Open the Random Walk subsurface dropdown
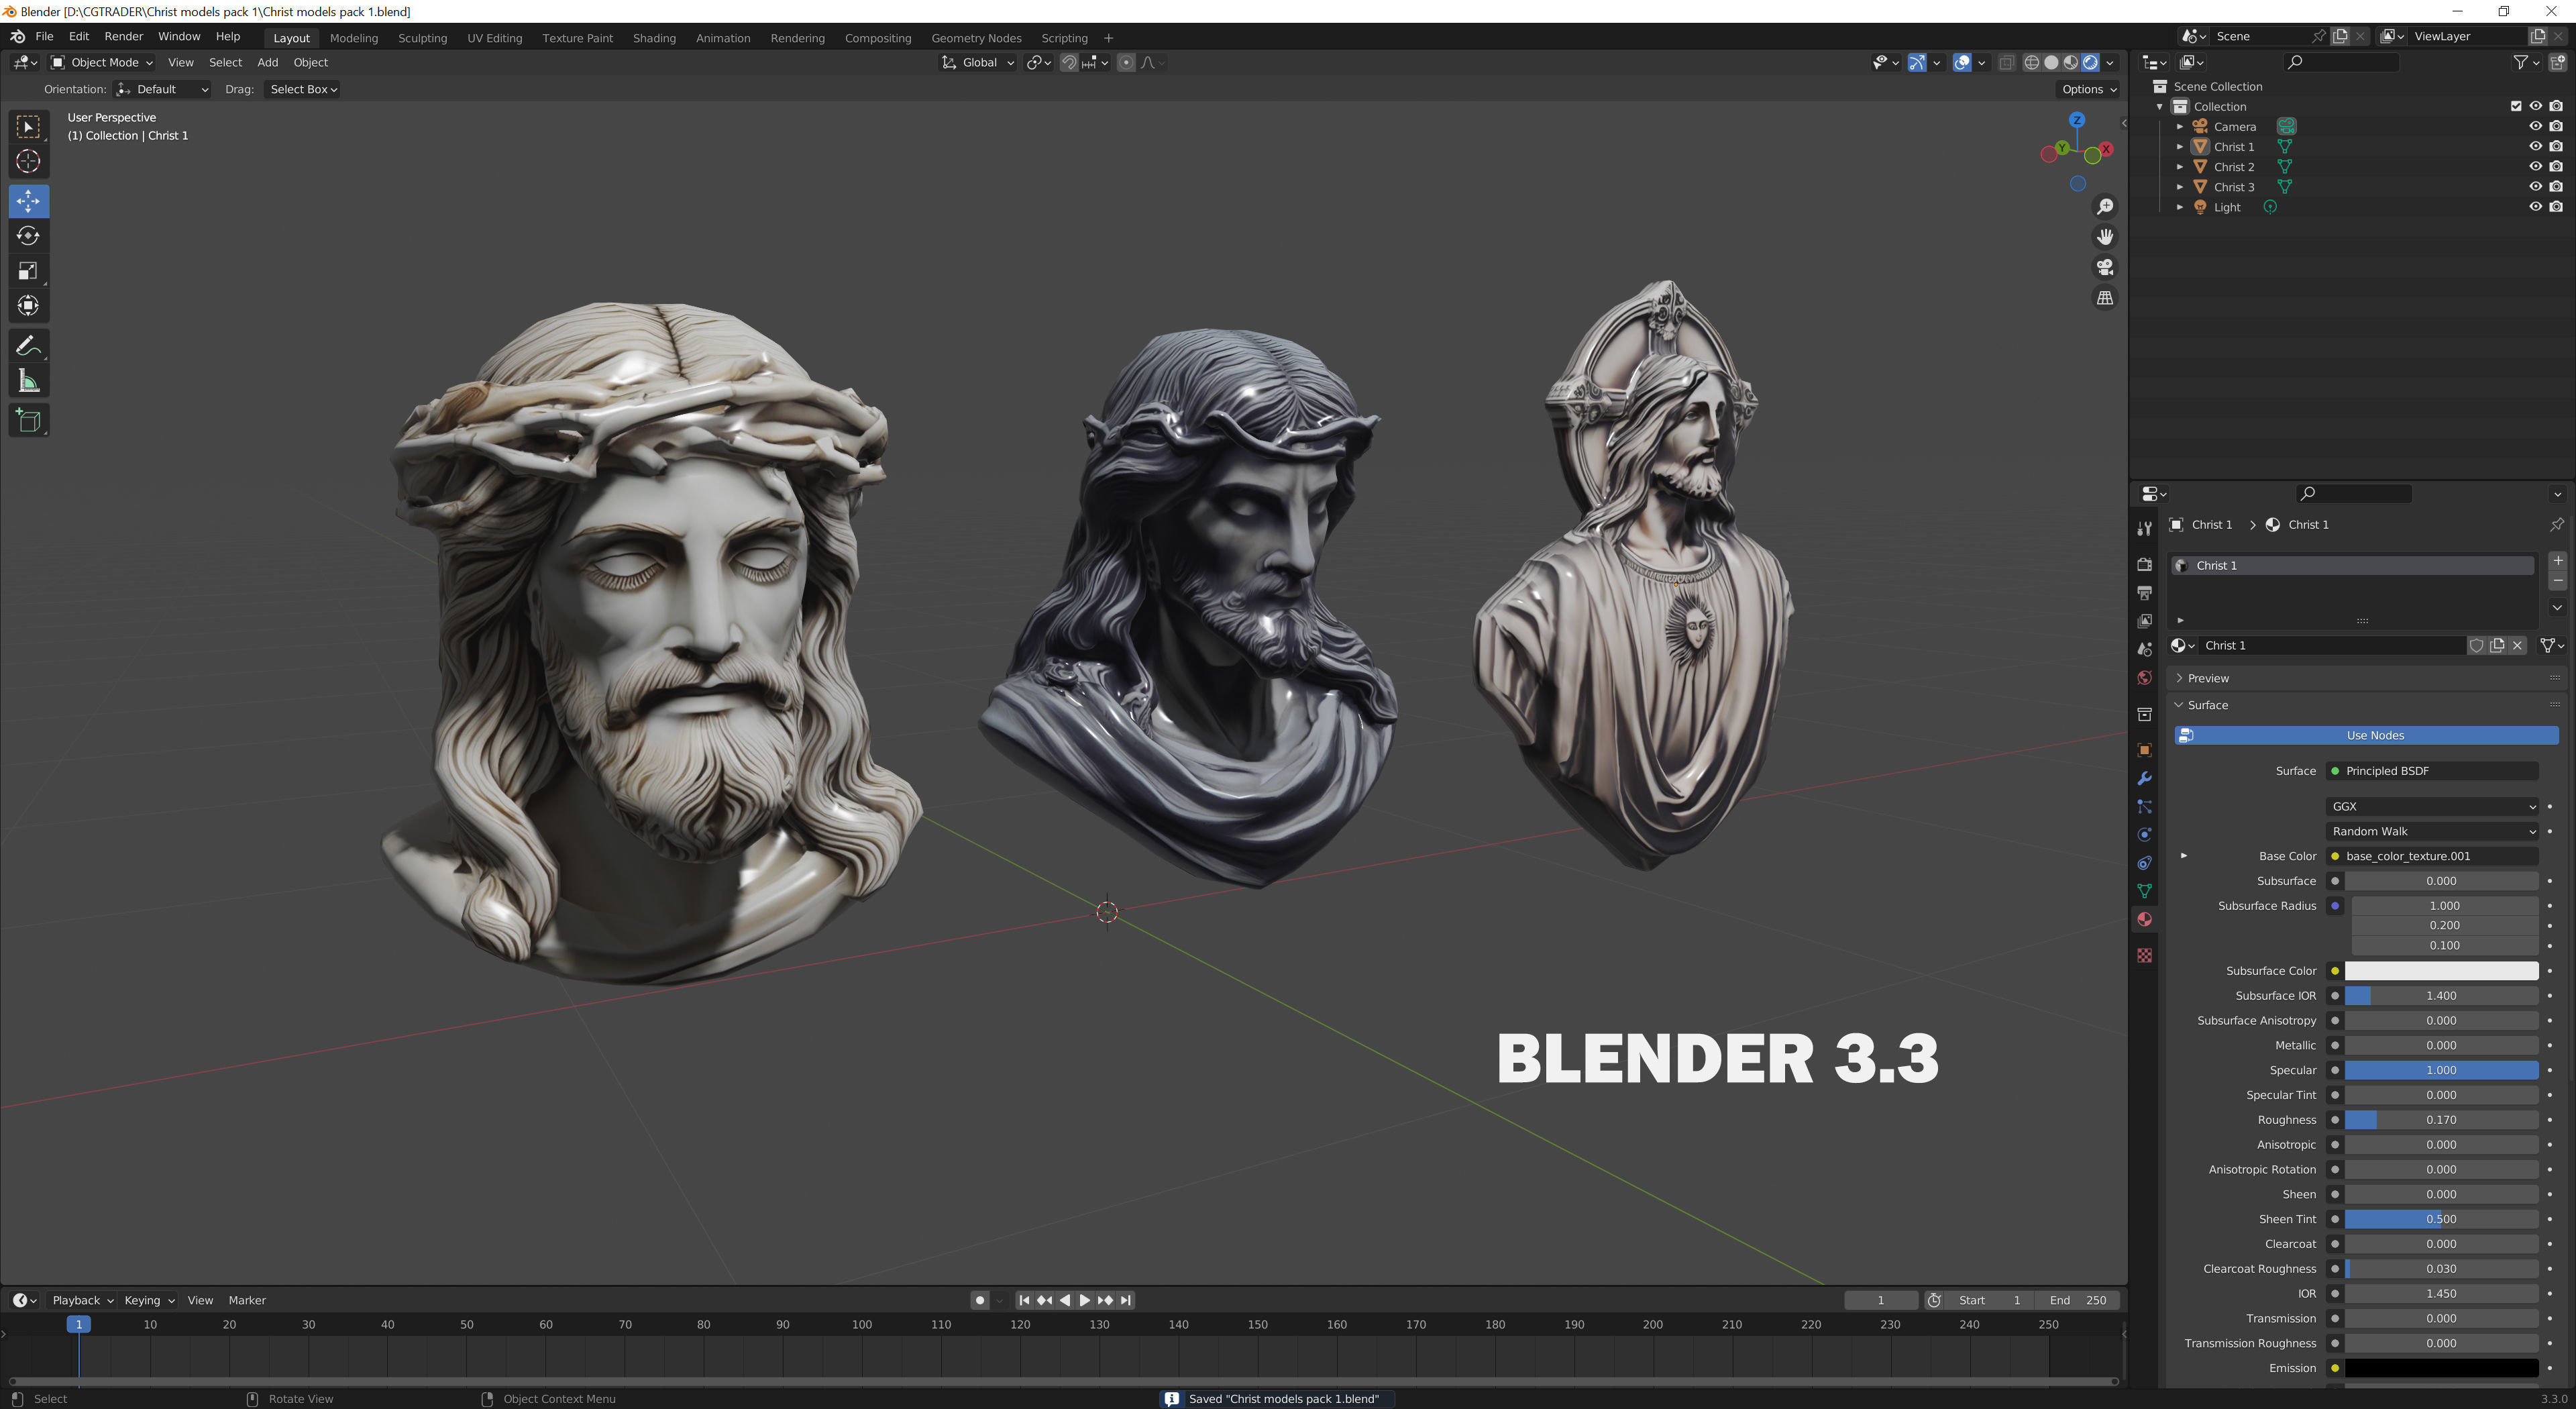 click(2431, 831)
